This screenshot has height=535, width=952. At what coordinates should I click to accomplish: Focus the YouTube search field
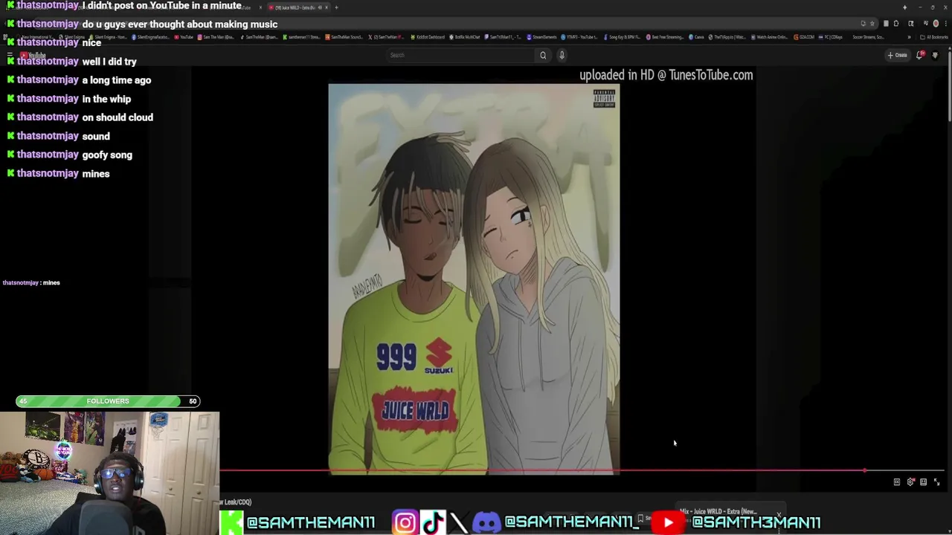461,55
